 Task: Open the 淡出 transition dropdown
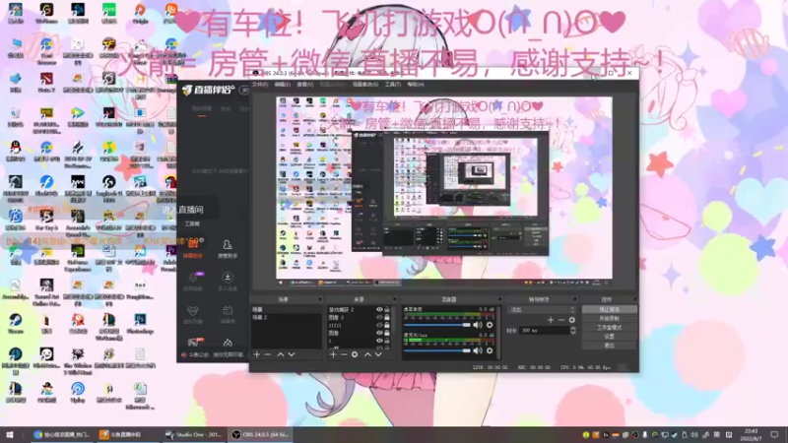[542, 310]
